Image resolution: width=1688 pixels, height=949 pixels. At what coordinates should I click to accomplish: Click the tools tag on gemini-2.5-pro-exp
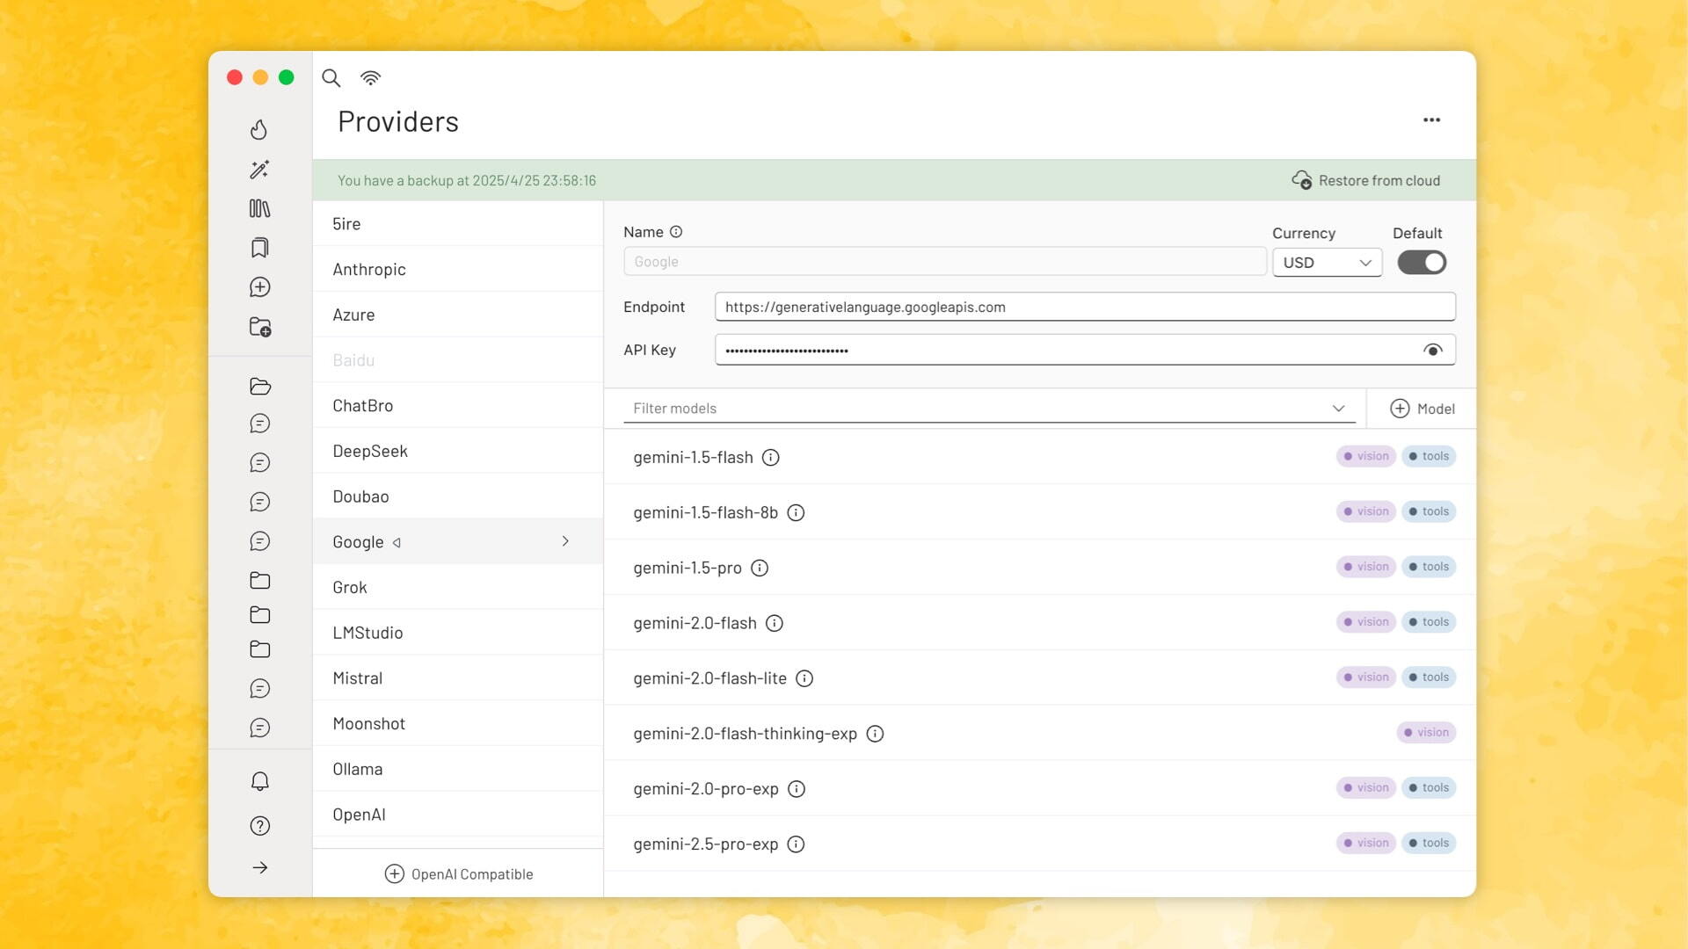tap(1428, 843)
